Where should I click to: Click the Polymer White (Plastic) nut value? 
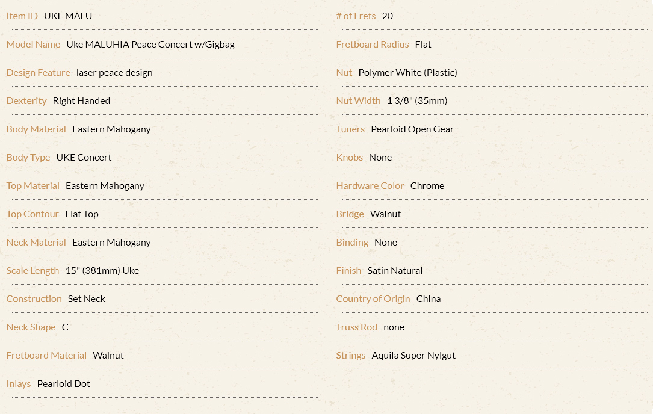(x=407, y=73)
